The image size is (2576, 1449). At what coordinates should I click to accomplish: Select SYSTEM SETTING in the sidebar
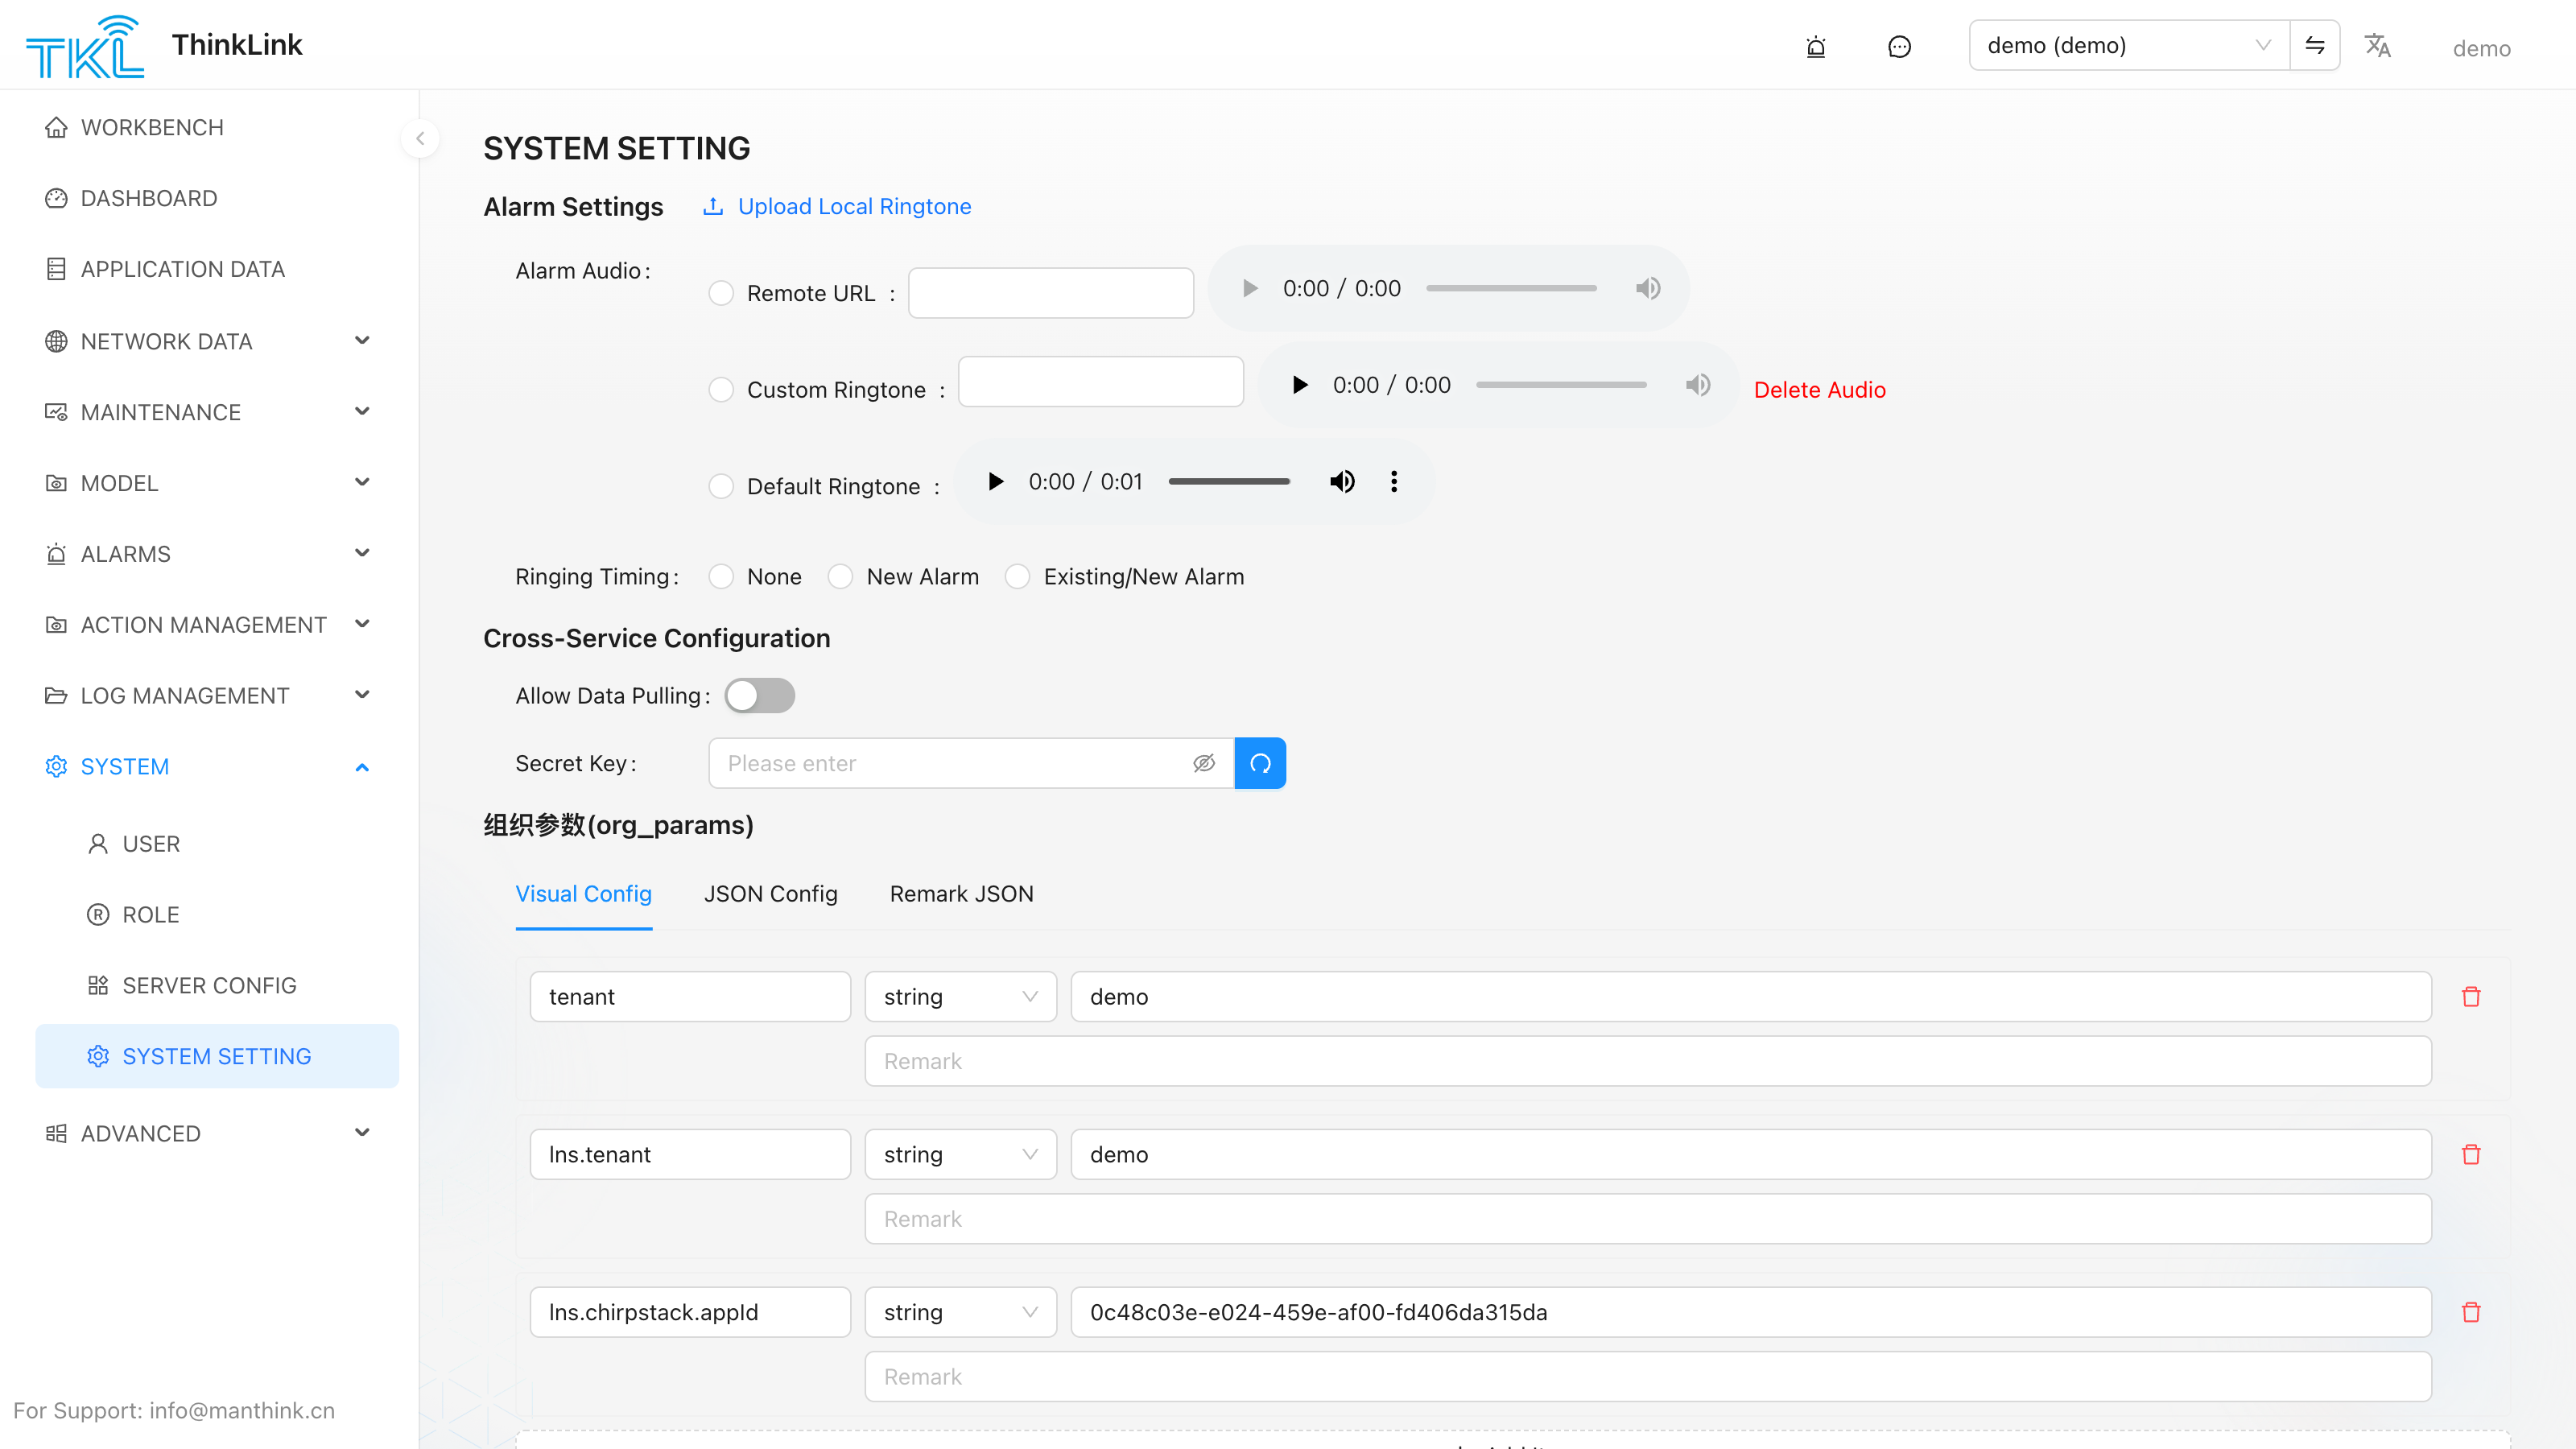pos(216,1056)
